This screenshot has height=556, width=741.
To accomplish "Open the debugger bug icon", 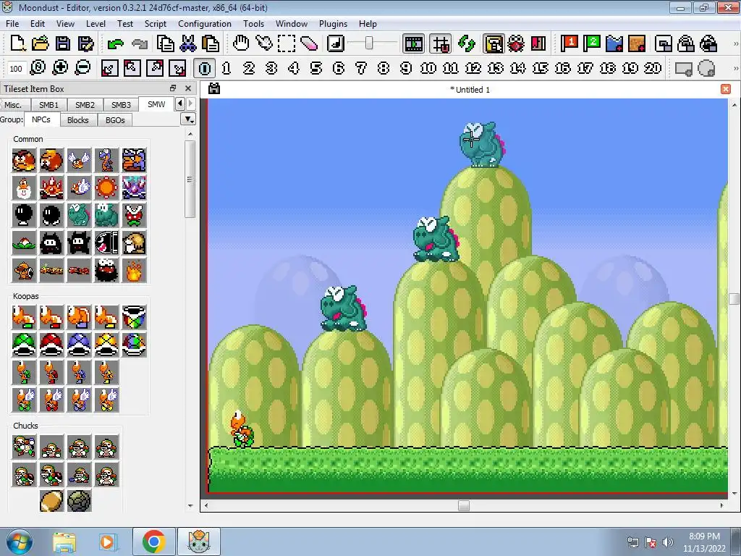I will pos(516,44).
